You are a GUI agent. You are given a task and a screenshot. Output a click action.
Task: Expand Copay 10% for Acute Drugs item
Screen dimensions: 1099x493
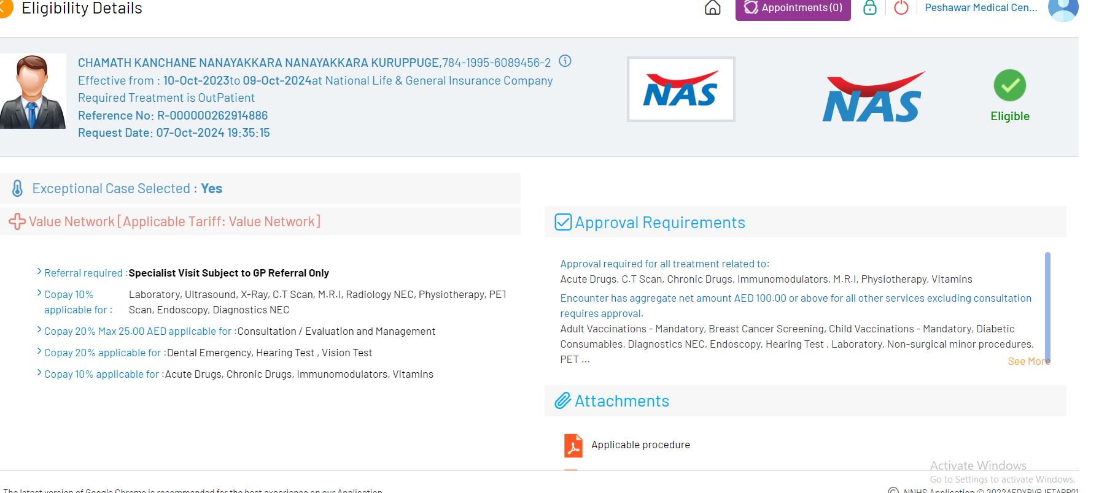point(40,373)
